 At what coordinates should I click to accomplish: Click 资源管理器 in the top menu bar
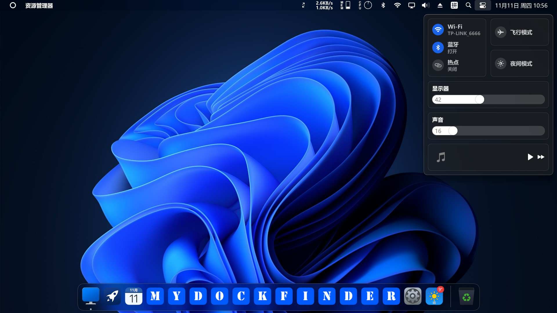(39, 5)
